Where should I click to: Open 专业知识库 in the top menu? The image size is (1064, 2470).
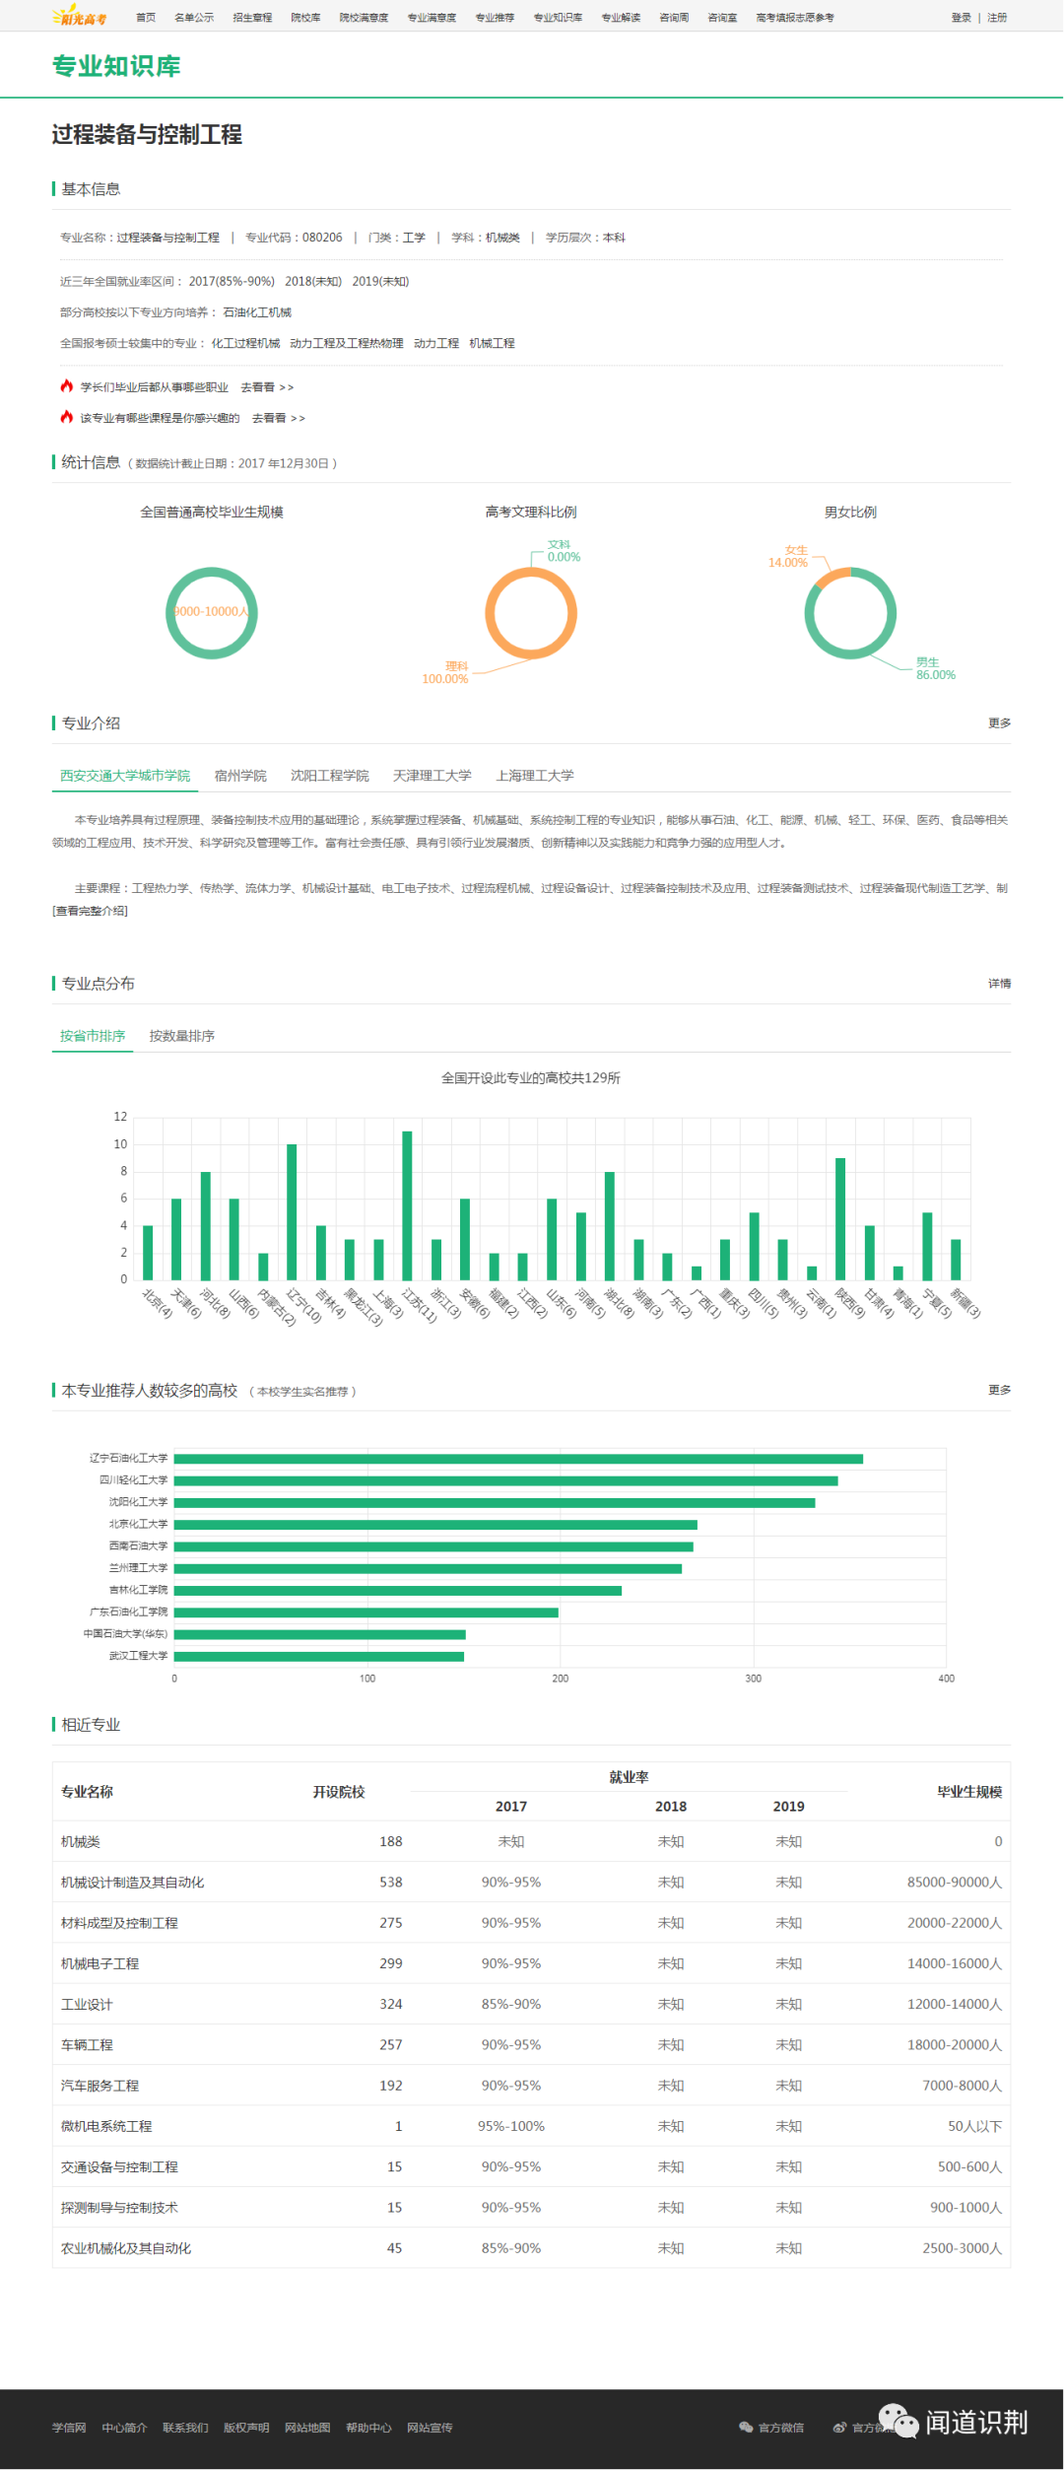[x=558, y=18]
